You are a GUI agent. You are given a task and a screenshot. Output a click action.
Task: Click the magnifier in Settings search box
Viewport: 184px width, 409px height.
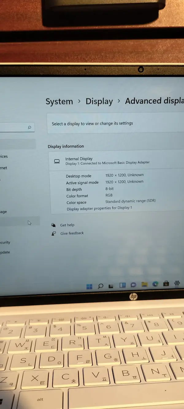(29, 127)
